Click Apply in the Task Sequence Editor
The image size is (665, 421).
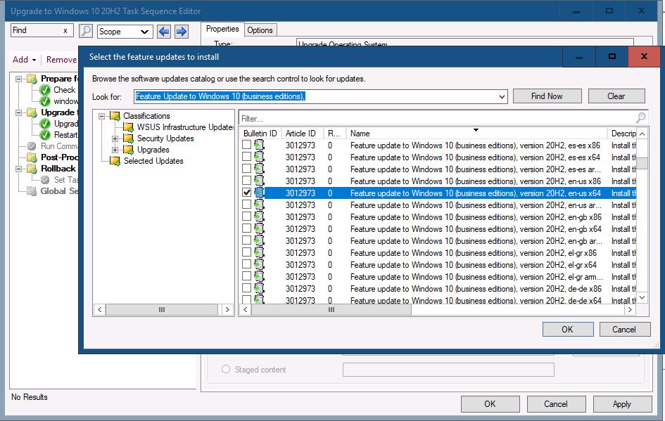tap(622, 404)
